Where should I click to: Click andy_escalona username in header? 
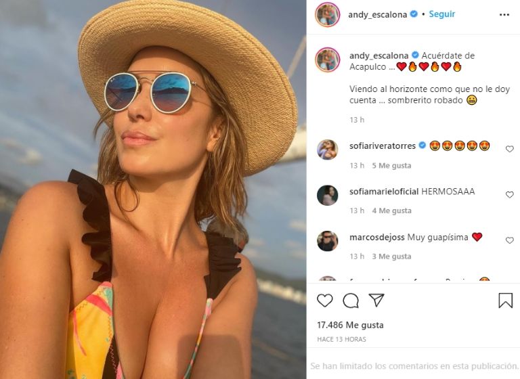[378, 14]
